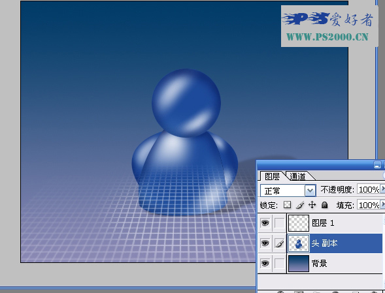Viewport: 385px width, 293px height.
Task: Select 头 副本 layer thumbnail
Action: 298,243
